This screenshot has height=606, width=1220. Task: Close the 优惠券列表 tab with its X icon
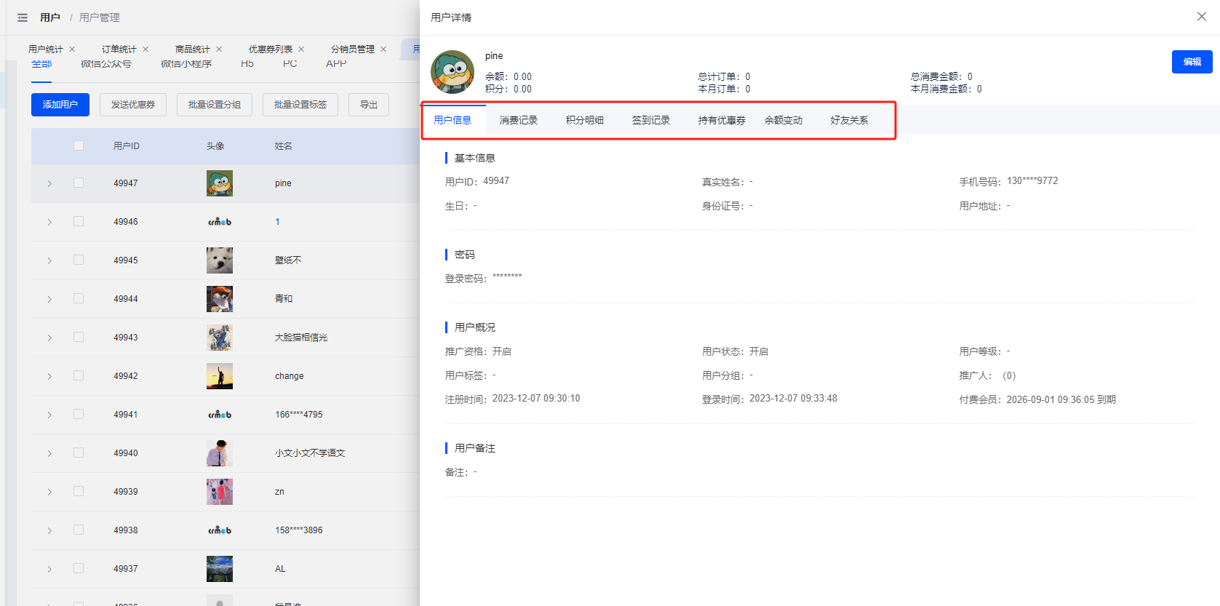click(x=301, y=49)
